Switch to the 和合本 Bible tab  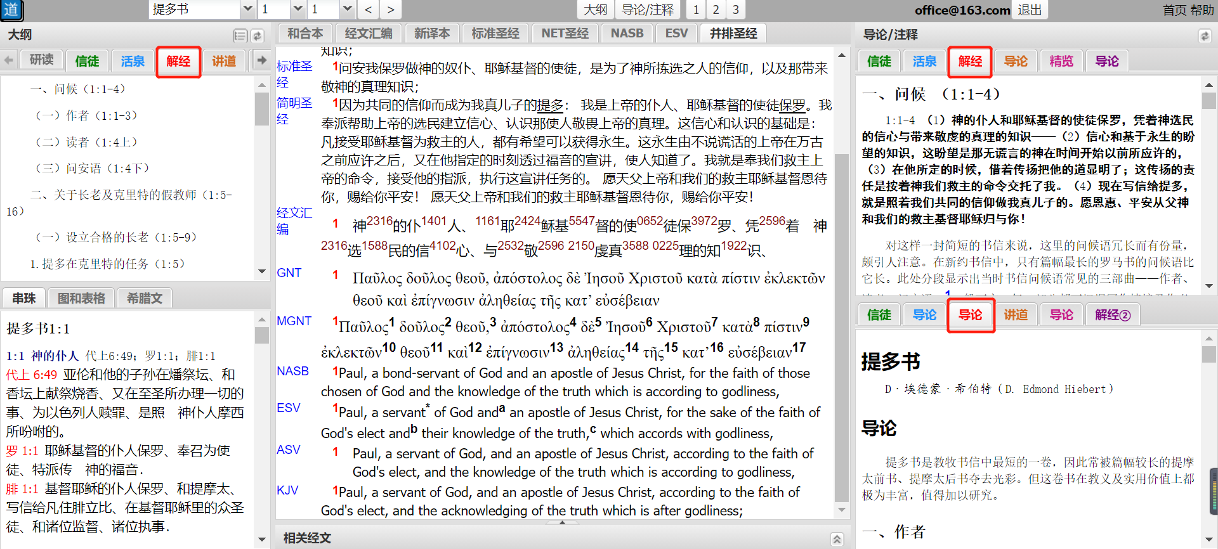(305, 34)
